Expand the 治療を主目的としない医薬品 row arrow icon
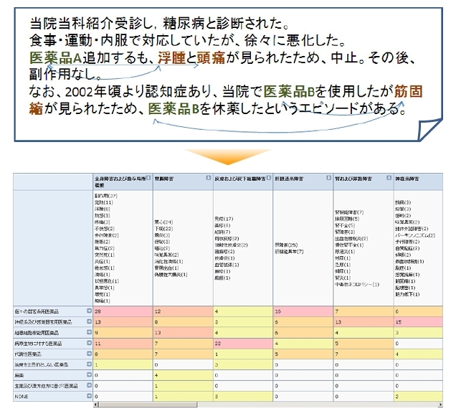The height and width of the screenshot is (419, 456). click(x=89, y=364)
